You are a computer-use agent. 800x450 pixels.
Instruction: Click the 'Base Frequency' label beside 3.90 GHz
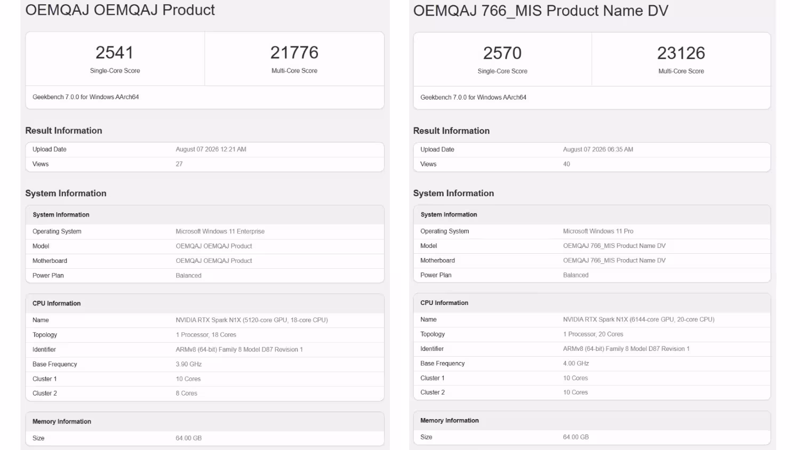click(x=55, y=364)
